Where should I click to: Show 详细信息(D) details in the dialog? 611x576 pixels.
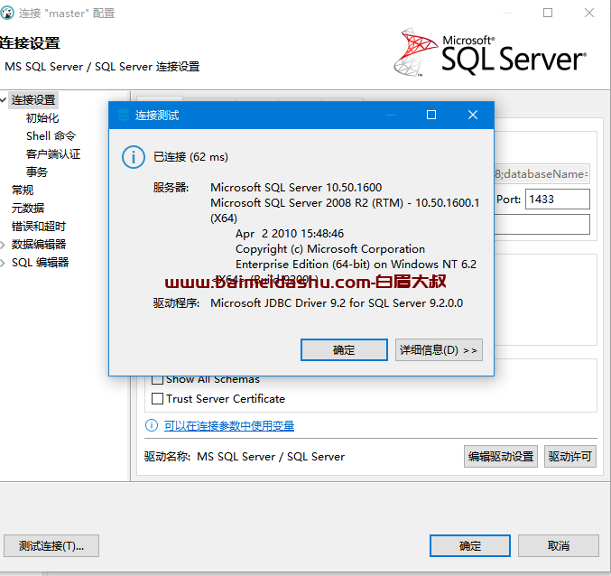click(x=439, y=349)
